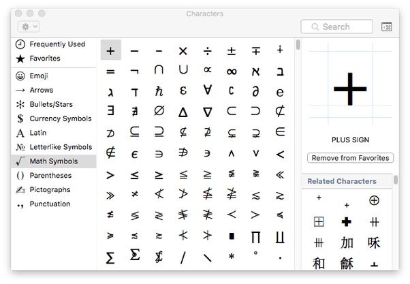
Task: Open Punctuation category
Action: coord(53,204)
